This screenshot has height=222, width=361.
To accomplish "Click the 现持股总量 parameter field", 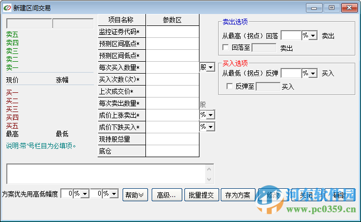I will 172,139.
